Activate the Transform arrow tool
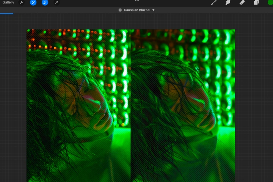This screenshot has width=273, height=182. pos(56,2)
